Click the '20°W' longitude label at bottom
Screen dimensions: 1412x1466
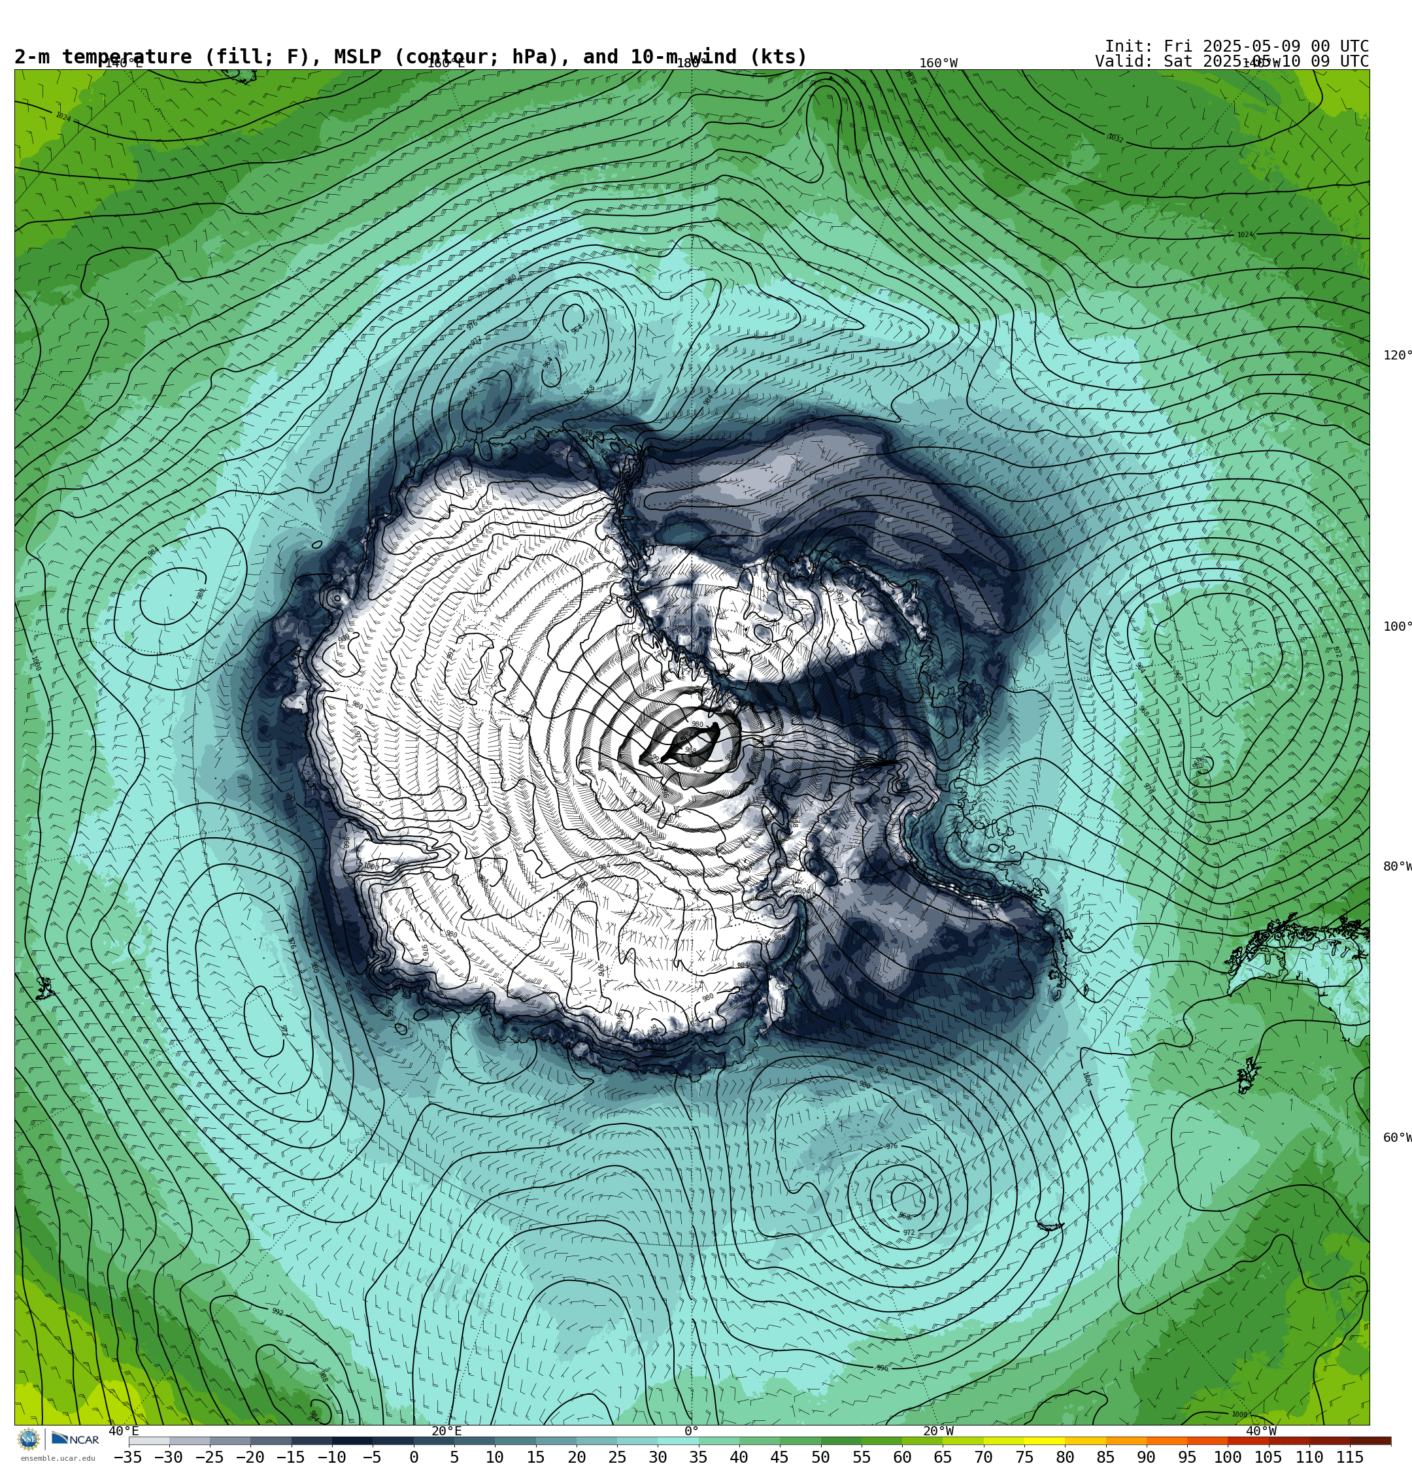click(x=938, y=1431)
